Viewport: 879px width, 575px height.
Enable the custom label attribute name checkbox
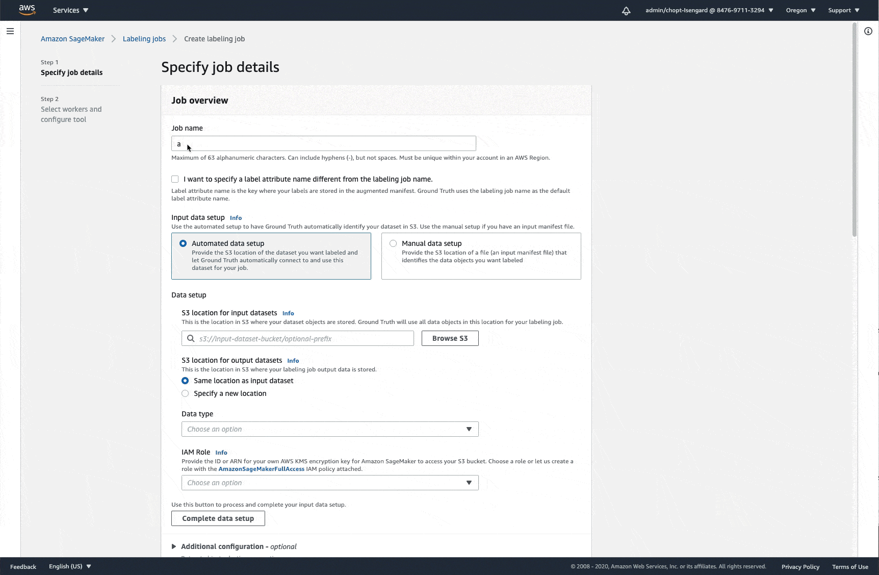(175, 179)
